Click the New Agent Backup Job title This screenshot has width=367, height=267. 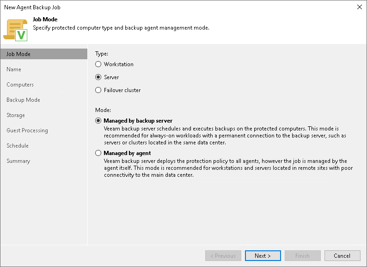[32, 7]
